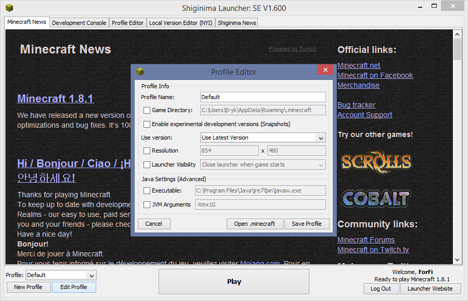
Task: Click the Log Out button
Action: [381, 289]
